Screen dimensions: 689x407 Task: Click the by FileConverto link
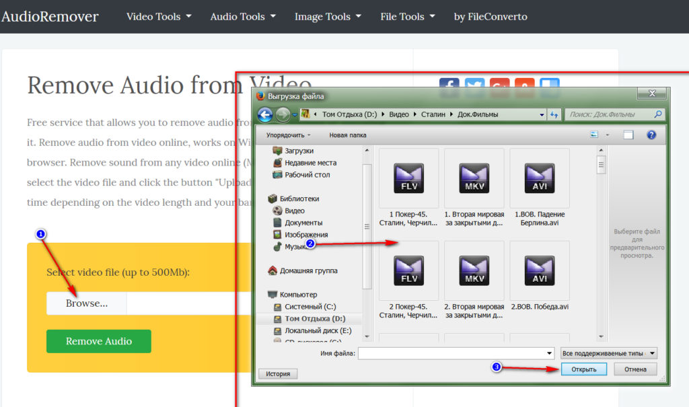pos(491,17)
